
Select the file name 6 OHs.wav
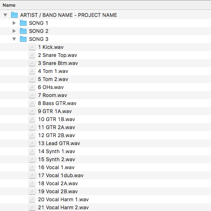tap(51, 87)
